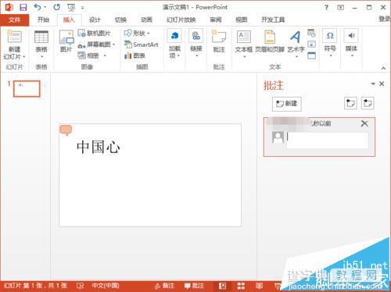Viewport: 391px width, 292px height.
Task: Click the spell check status icon
Action: 80,286
